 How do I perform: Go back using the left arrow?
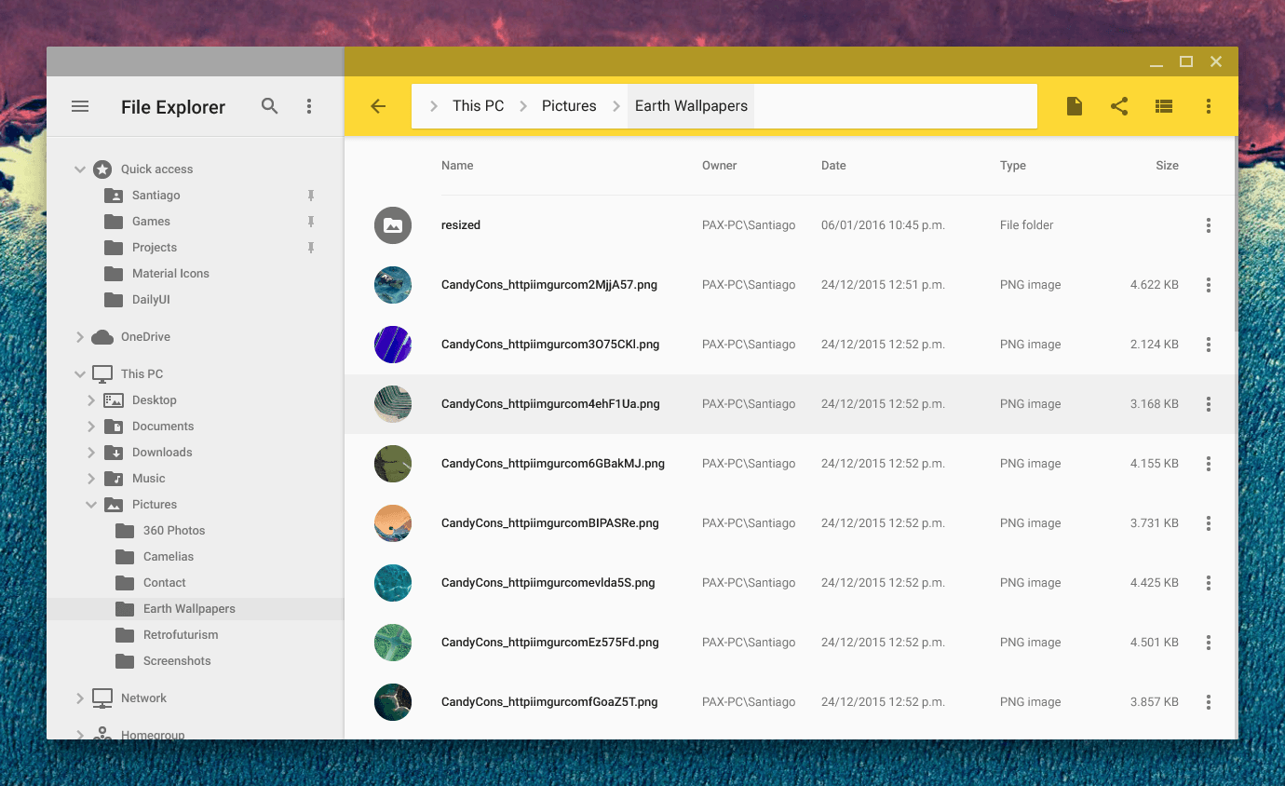point(378,106)
